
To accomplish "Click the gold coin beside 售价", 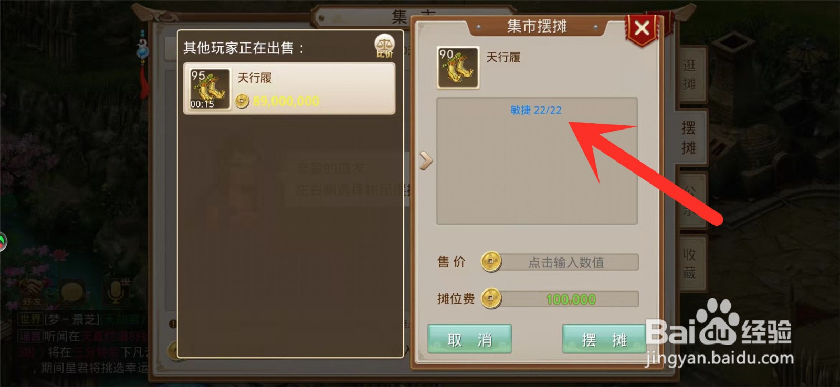I will (x=491, y=261).
